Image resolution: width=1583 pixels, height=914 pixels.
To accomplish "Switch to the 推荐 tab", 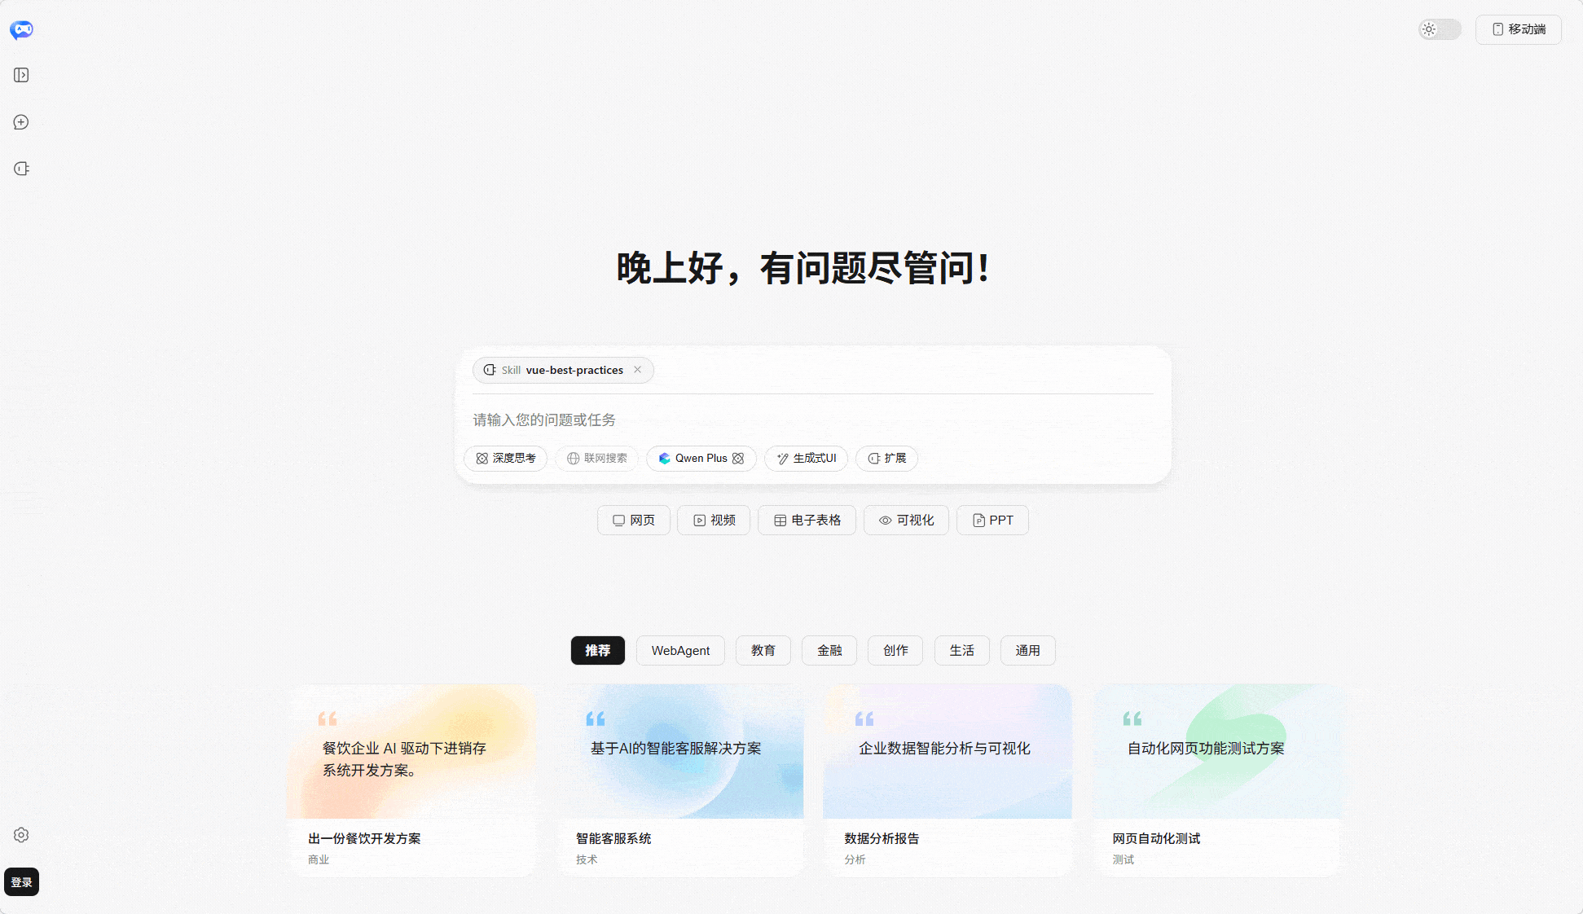I will pyautogui.click(x=597, y=651).
